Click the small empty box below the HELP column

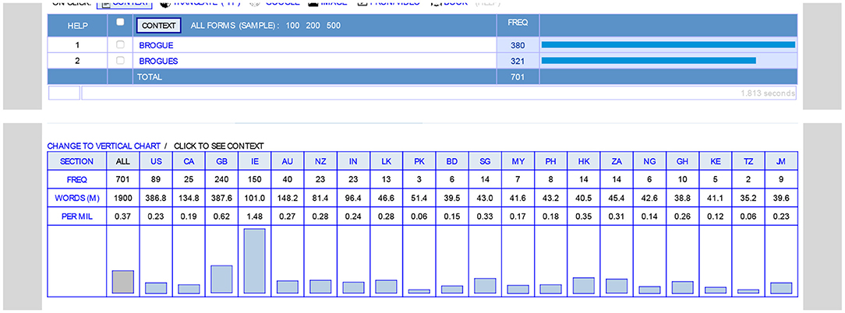point(64,93)
